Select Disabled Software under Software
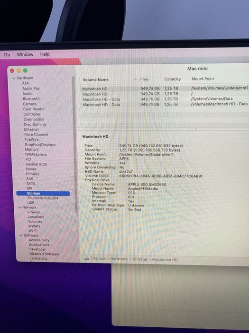 44,254
